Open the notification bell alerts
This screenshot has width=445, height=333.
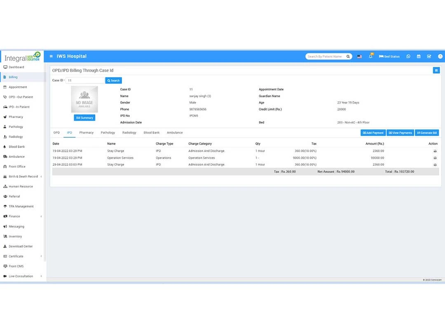coord(370,56)
